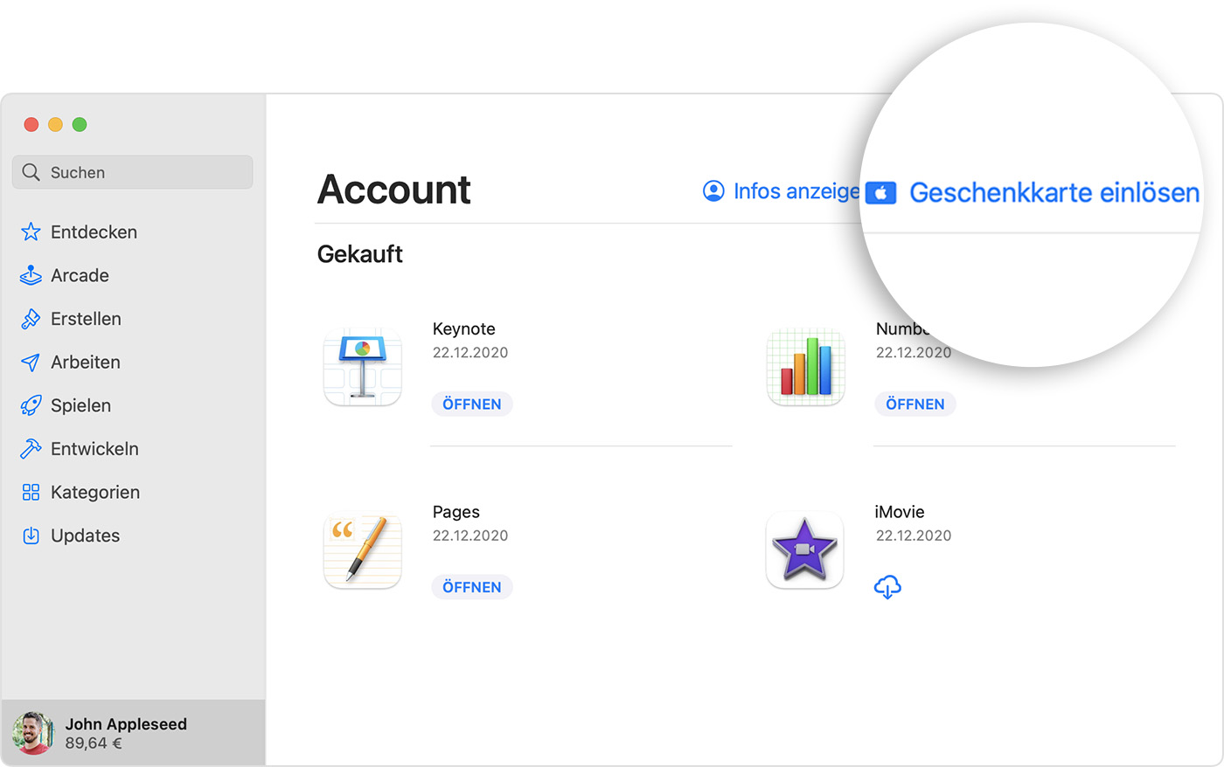Click the Updates download arrow icon
This screenshot has width=1224, height=767.
pos(31,536)
